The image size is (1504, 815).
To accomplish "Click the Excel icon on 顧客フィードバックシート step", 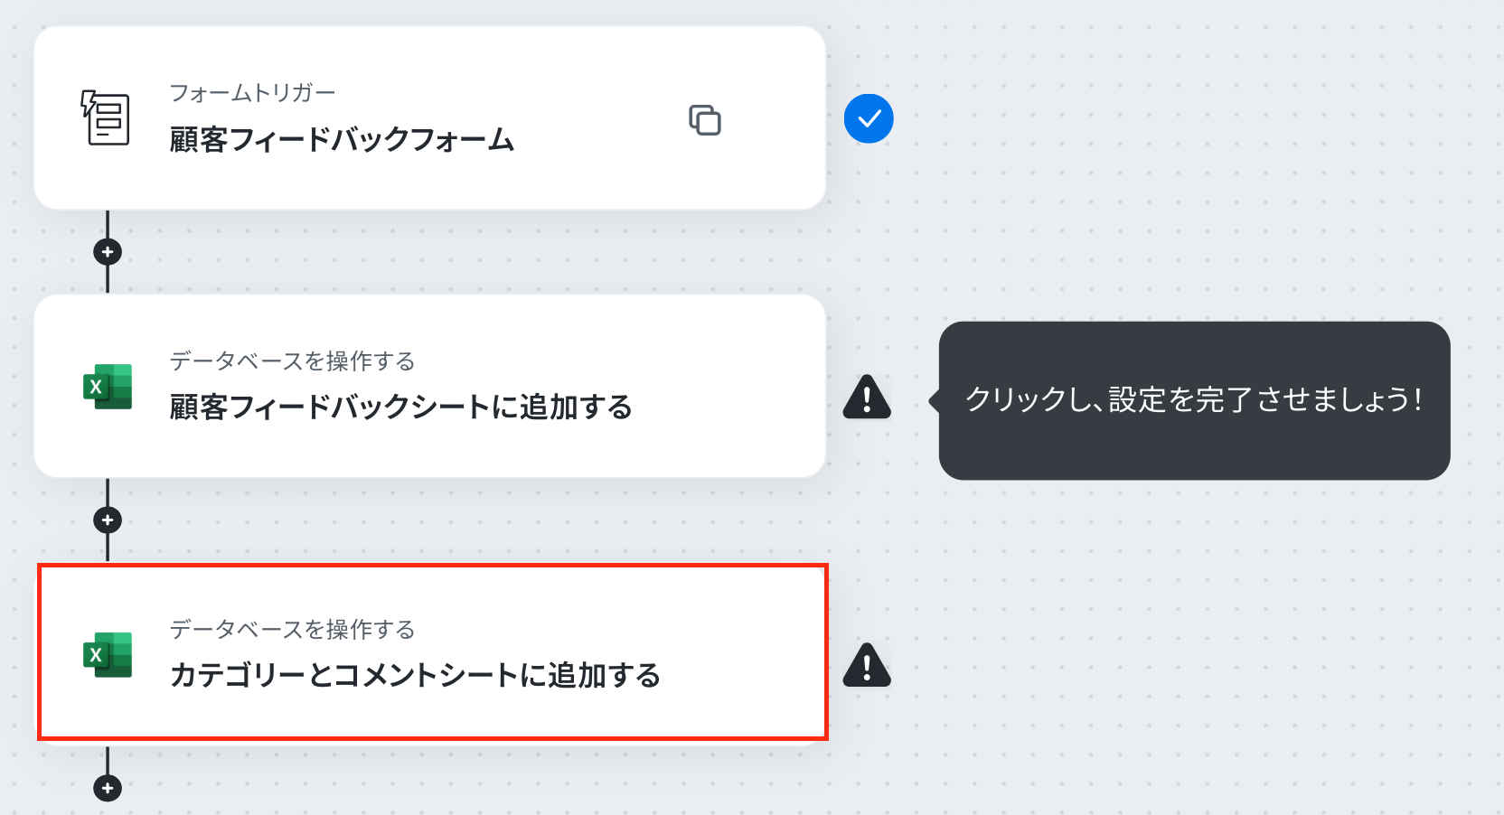I will coord(108,387).
